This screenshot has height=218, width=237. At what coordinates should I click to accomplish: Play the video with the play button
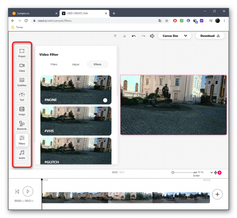pos(28,191)
